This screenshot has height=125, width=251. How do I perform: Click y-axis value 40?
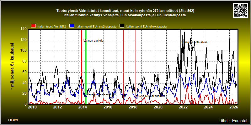[25, 83]
